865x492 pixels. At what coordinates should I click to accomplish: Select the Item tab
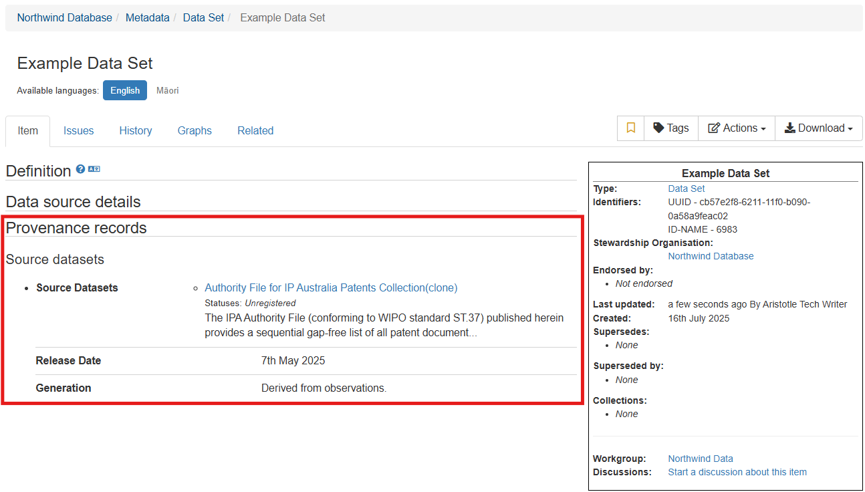[x=28, y=131]
